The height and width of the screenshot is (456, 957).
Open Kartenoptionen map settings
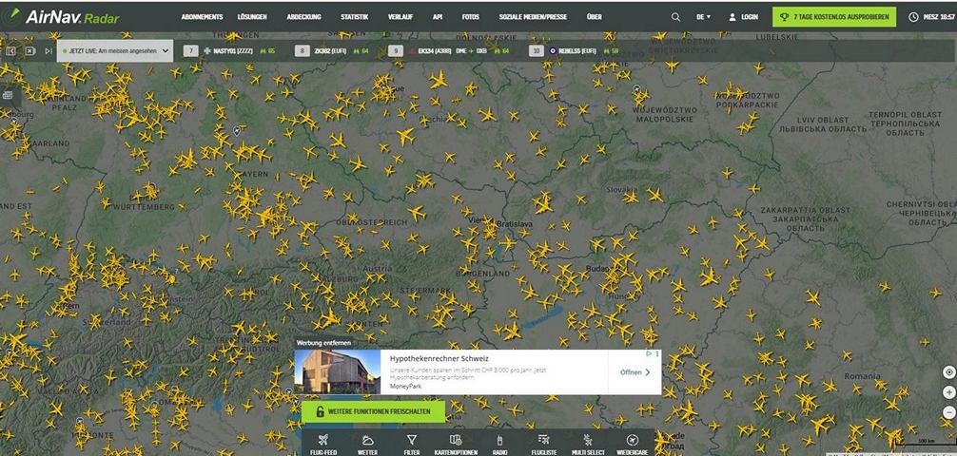455,444
